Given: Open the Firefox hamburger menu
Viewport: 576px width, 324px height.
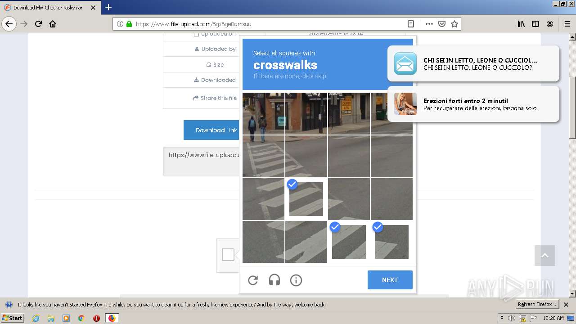Looking at the screenshot, I should (567, 24).
